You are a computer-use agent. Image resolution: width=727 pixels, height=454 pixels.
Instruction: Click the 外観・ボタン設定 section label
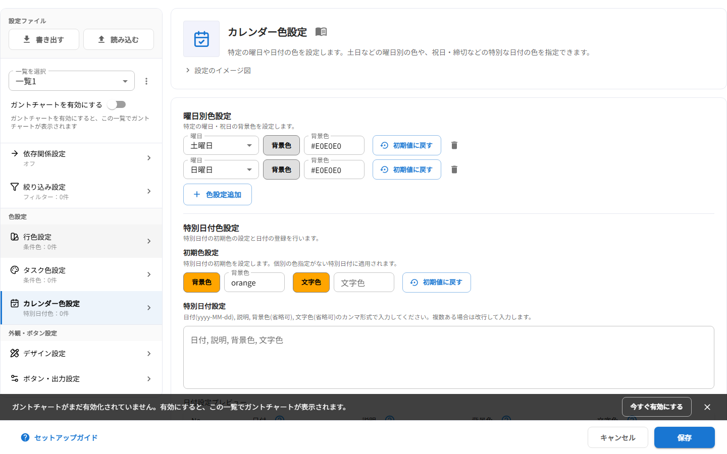tap(33, 333)
